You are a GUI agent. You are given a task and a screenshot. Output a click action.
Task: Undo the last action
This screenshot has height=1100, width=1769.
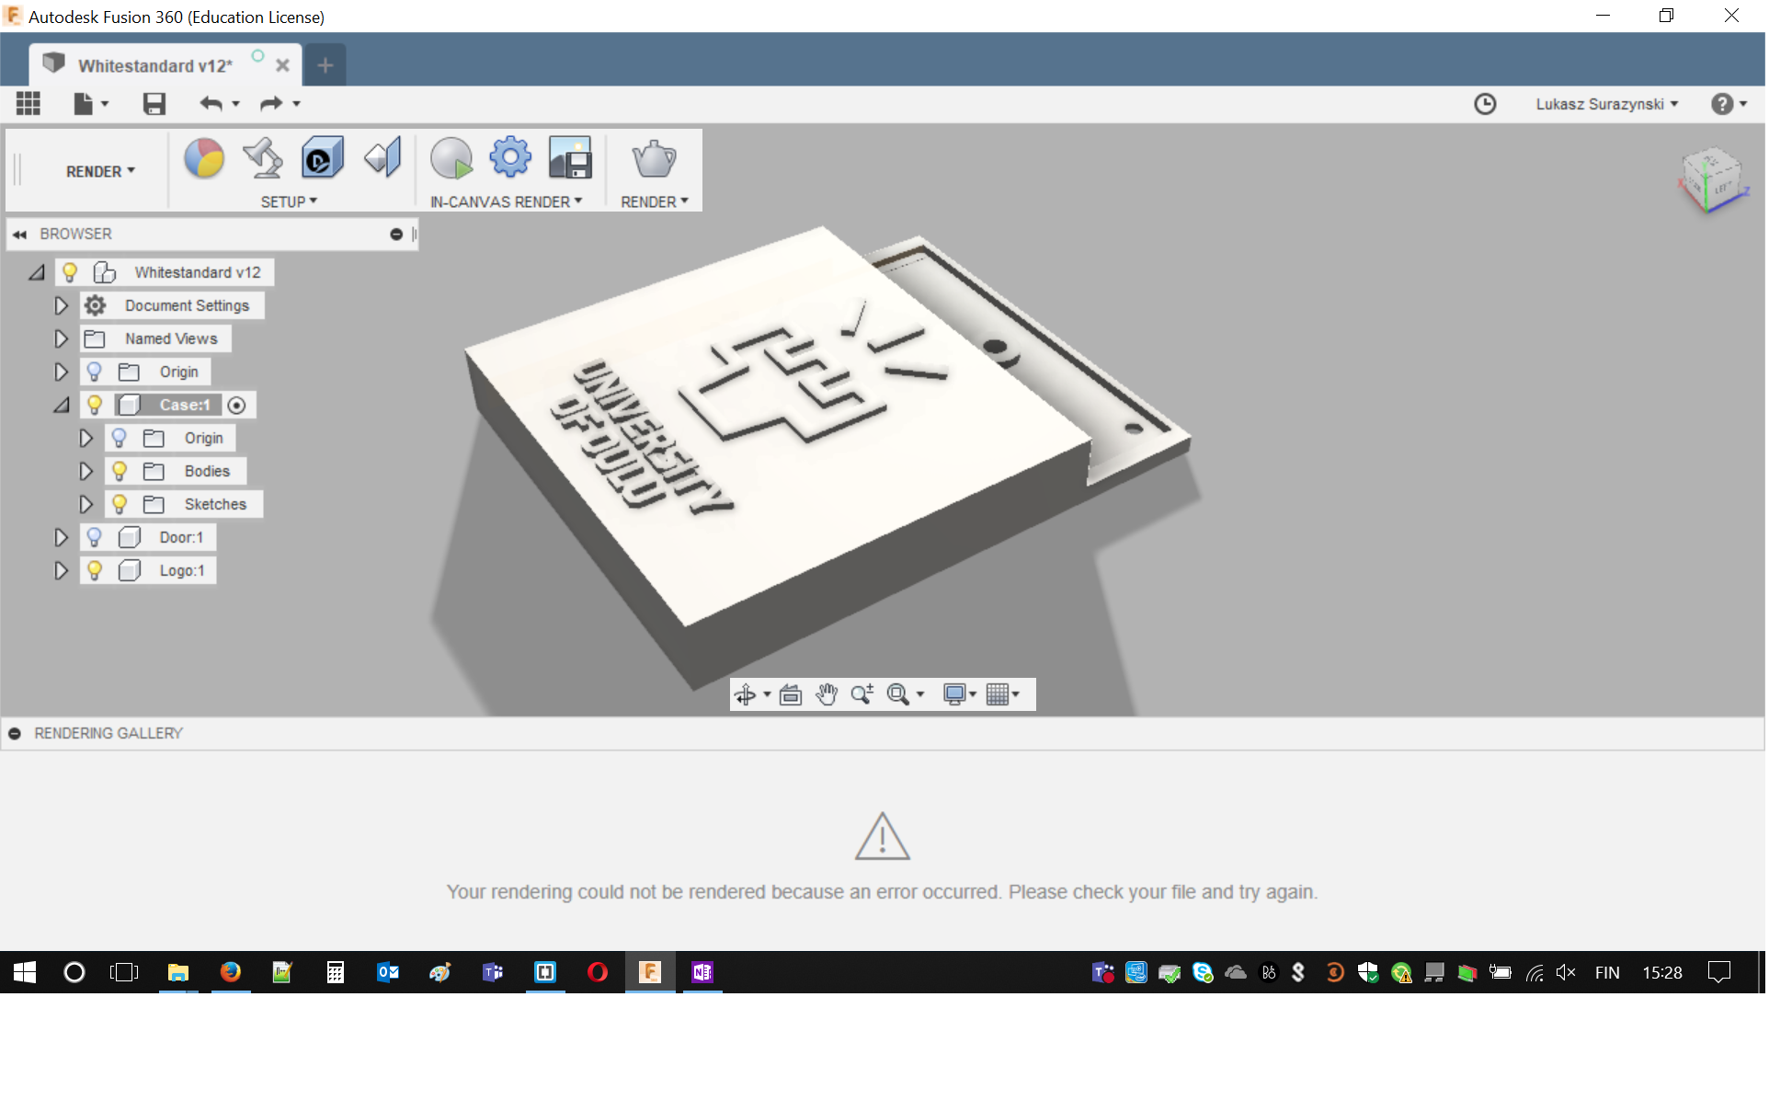click(211, 104)
